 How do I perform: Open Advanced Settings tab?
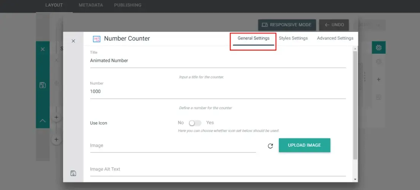(x=335, y=38)
